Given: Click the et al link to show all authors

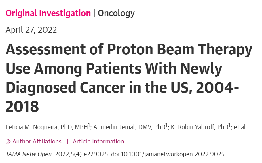Looking at the screenshot, I should 240,127.
